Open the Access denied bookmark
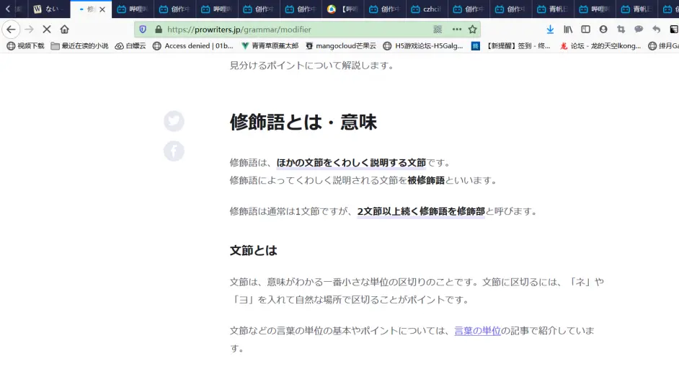The height and width of the screenshot is (382, 679). coord(193,46)
